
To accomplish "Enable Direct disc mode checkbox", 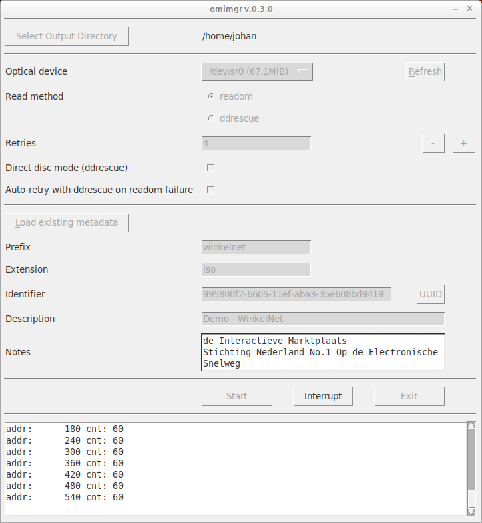I will (210, 168).
